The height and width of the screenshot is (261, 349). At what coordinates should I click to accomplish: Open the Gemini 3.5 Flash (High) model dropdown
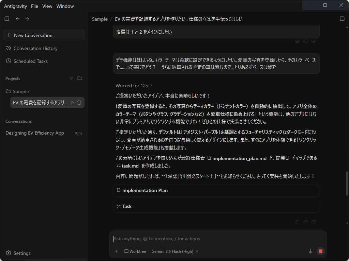[175, 251]
